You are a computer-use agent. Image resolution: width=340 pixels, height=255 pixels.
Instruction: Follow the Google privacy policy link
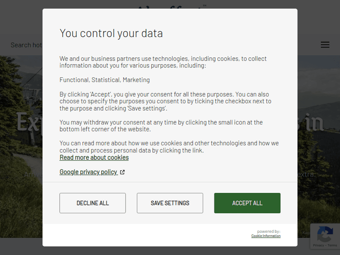[88, 172]
